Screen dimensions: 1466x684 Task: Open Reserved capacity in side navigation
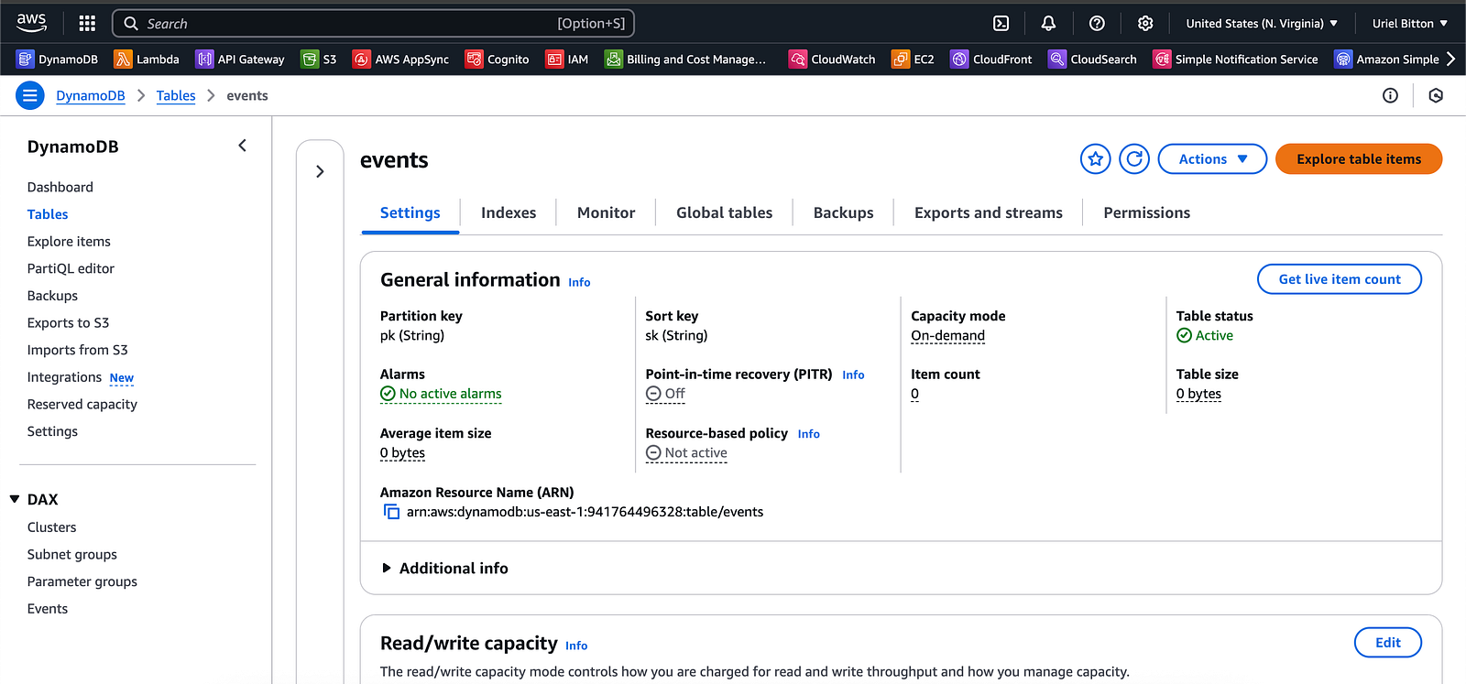82,404
